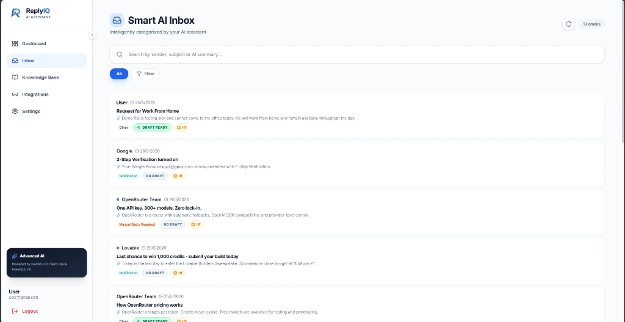The width and height of the screenshot is (625, 322).
Task: Click the HF badge on Work From Home email
Action: pyautogui.click(x=181, y=127)
